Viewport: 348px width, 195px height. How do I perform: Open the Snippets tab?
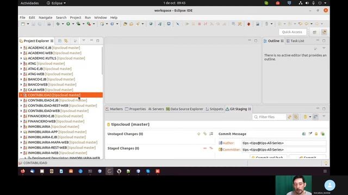pyautogui.click(x=214, y=109)
